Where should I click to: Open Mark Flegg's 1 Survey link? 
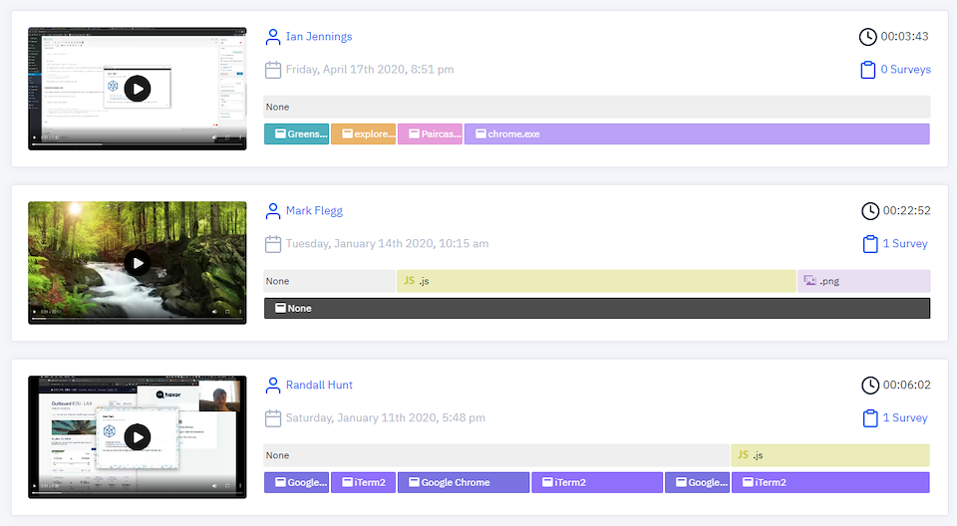(905, 243)
